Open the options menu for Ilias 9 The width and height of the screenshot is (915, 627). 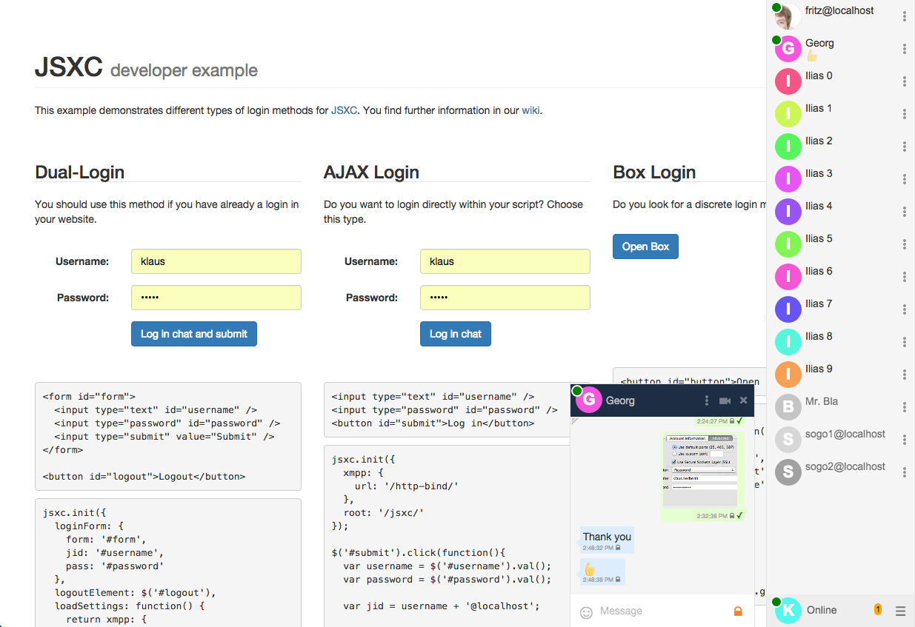tap(905, 375)
